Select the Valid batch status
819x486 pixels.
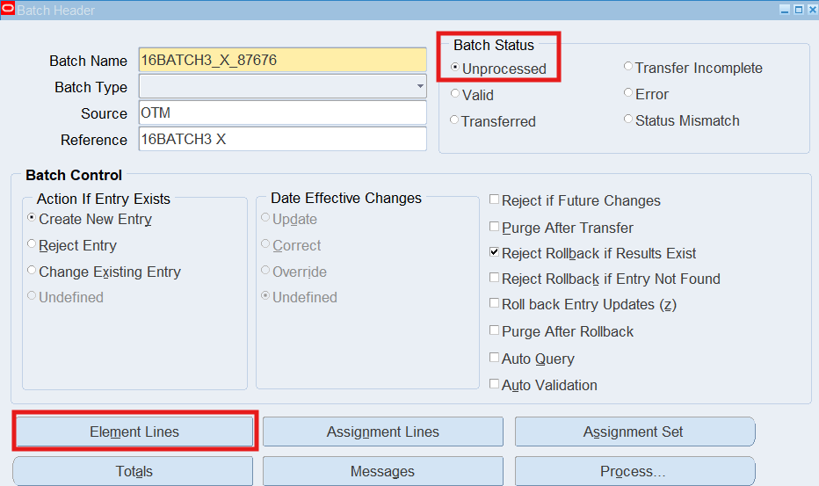pyautogui.click(x=455, y=94)
